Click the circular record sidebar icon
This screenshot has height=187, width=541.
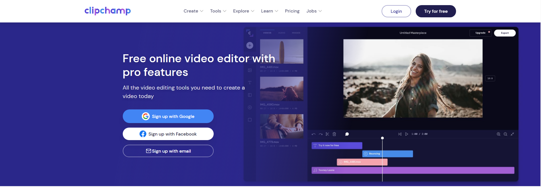[250, 107]
